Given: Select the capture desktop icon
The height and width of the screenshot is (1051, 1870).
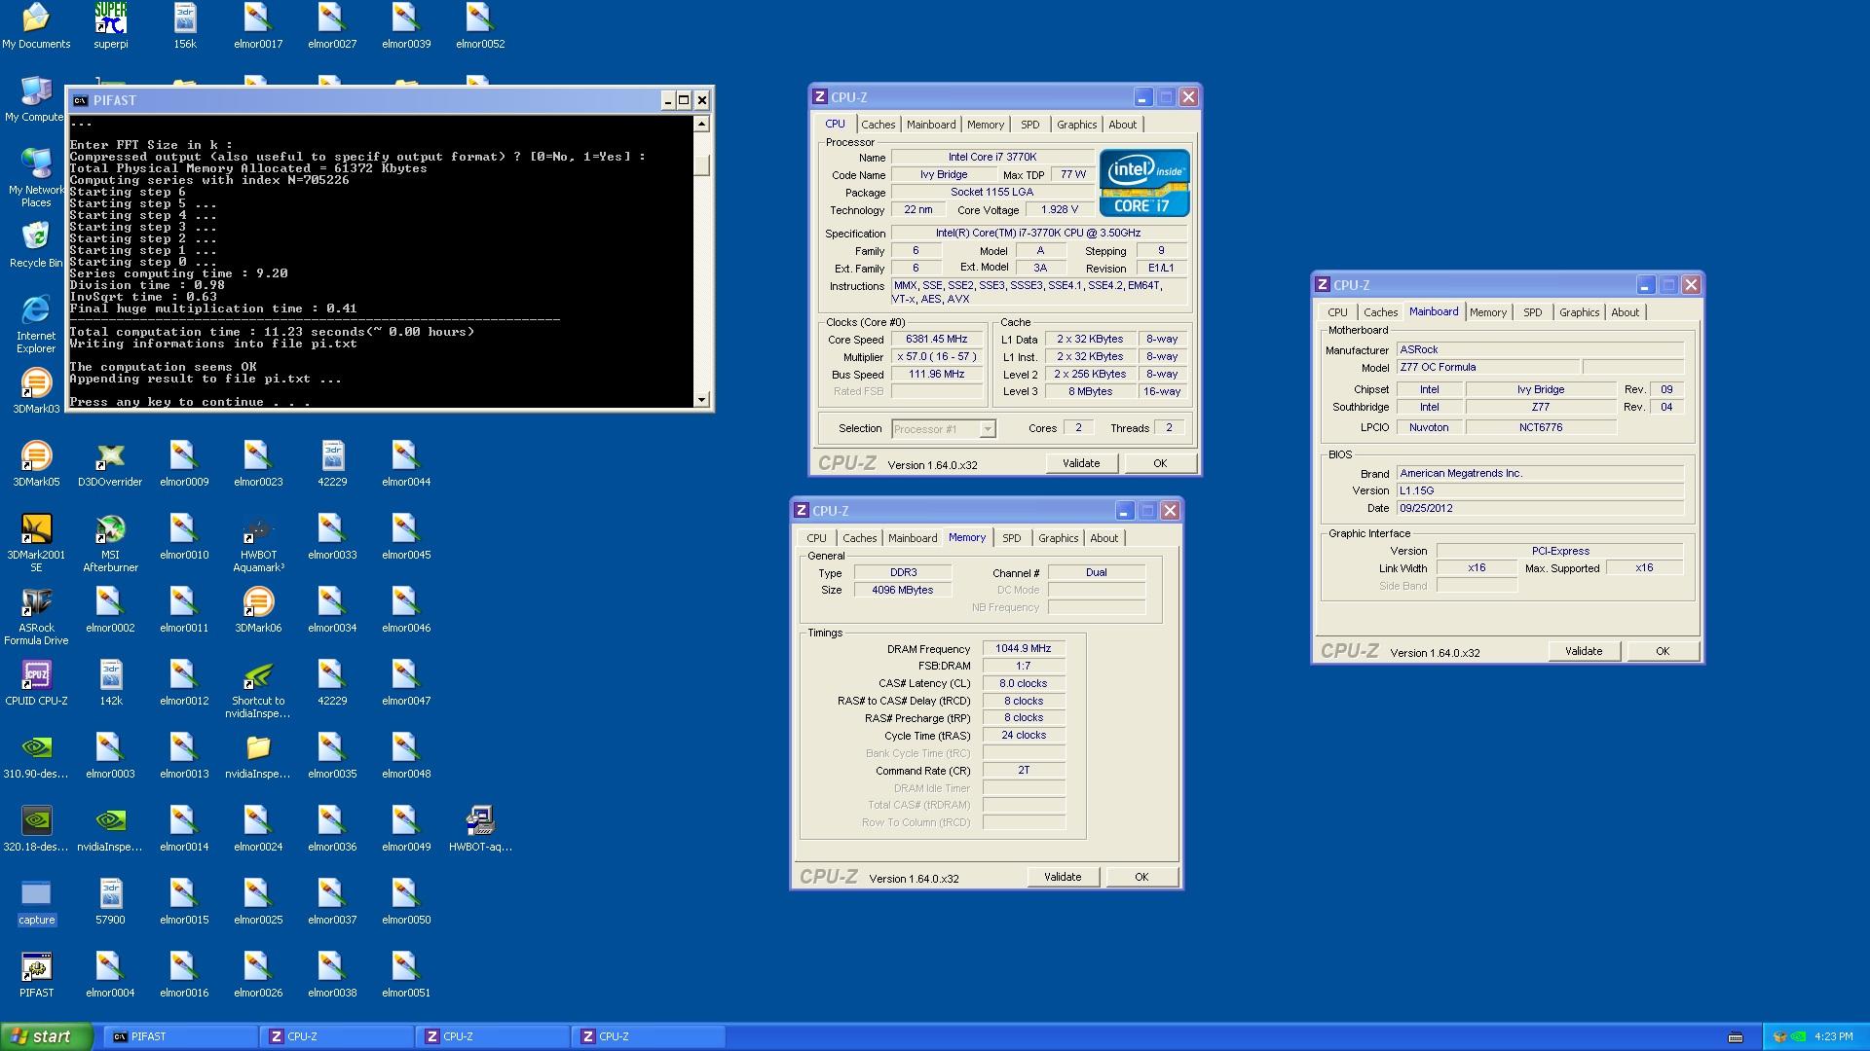Looking at the screenshot, I should [x=36, y=902].
